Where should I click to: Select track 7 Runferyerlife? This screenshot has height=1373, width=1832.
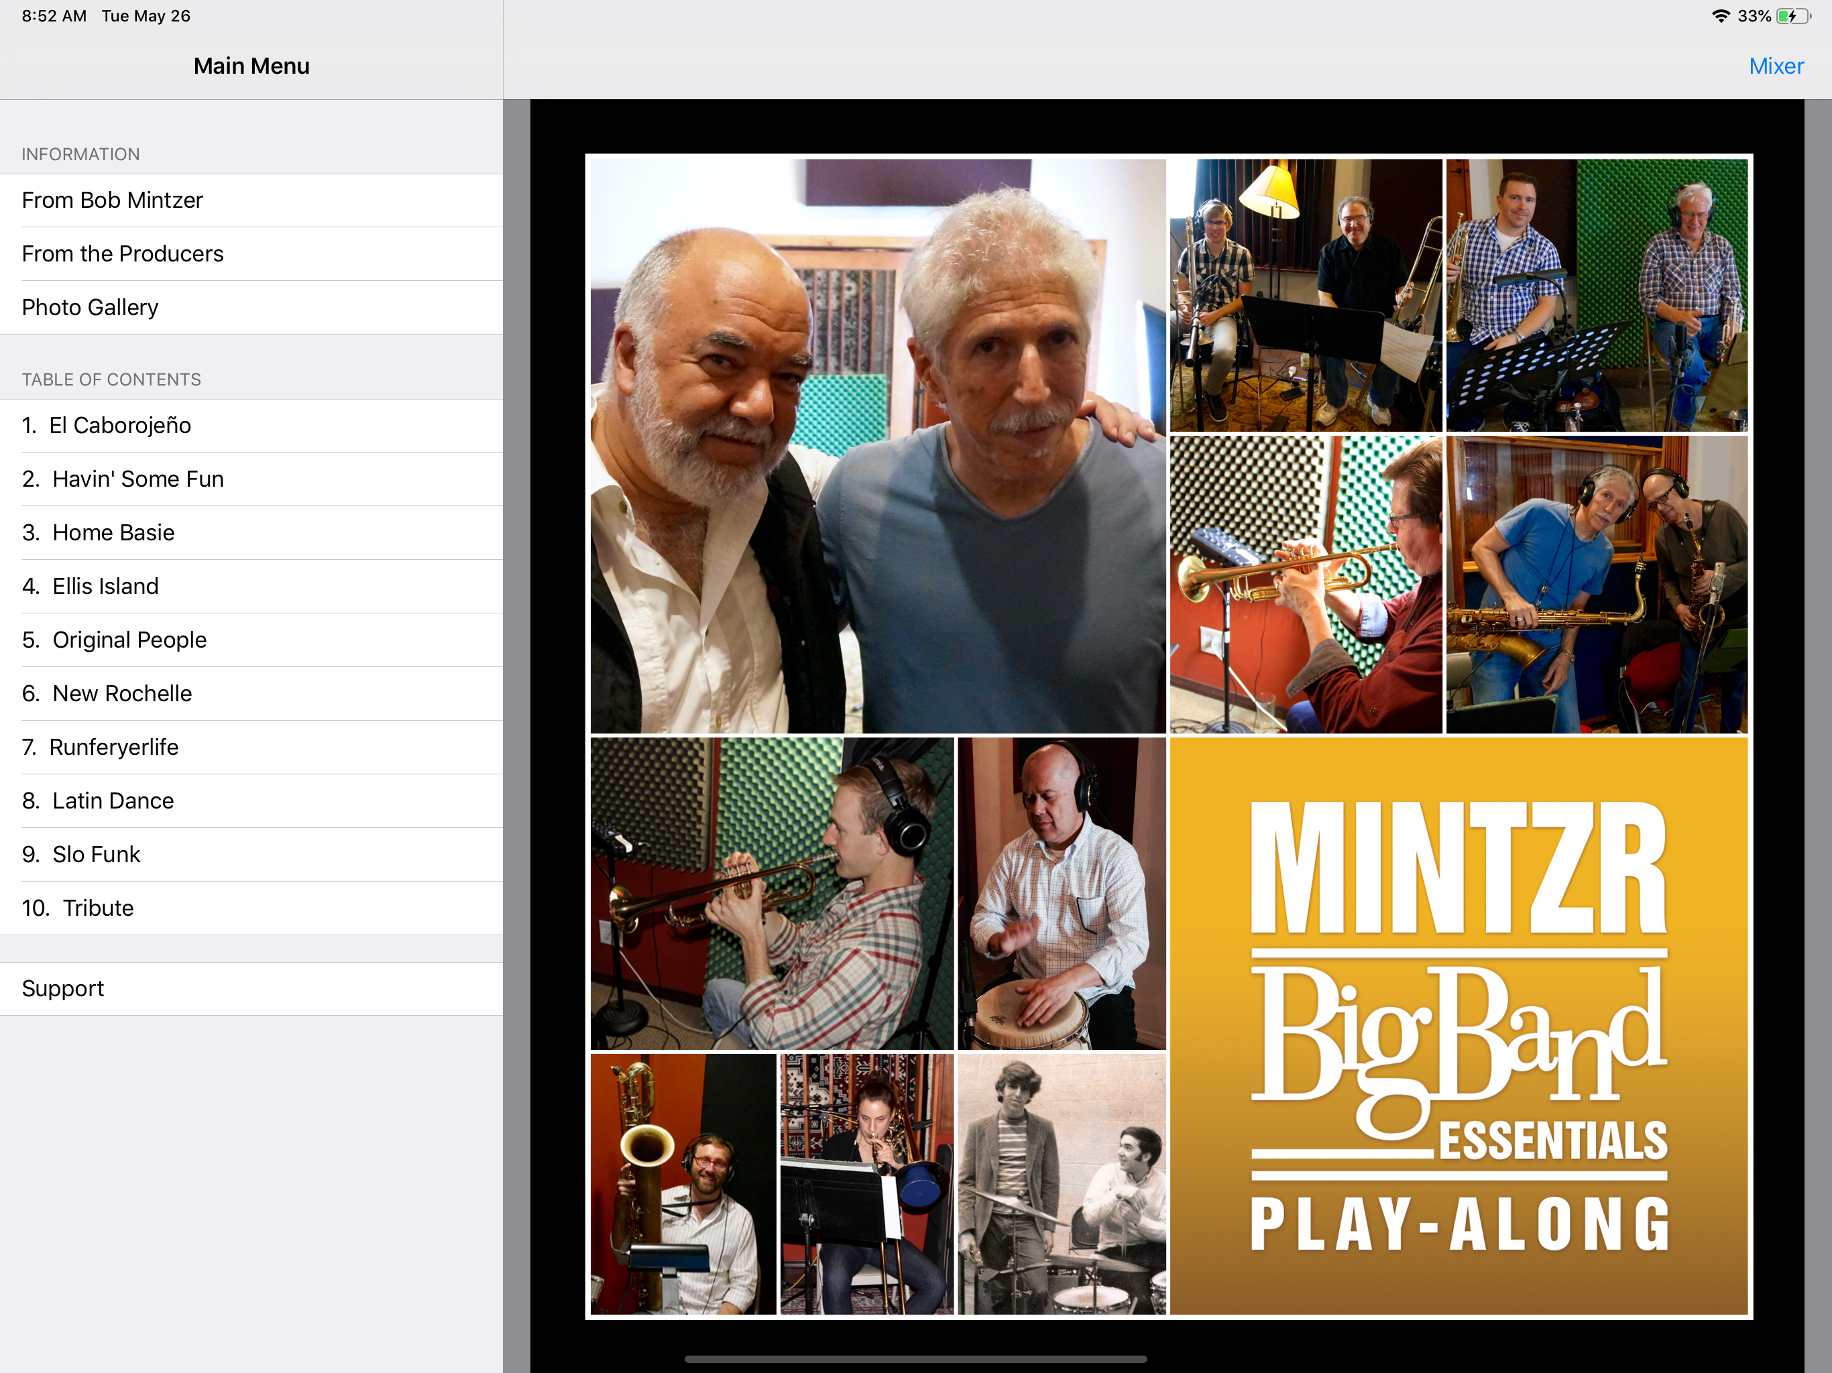pyautogui.click(x=251, y=748)
